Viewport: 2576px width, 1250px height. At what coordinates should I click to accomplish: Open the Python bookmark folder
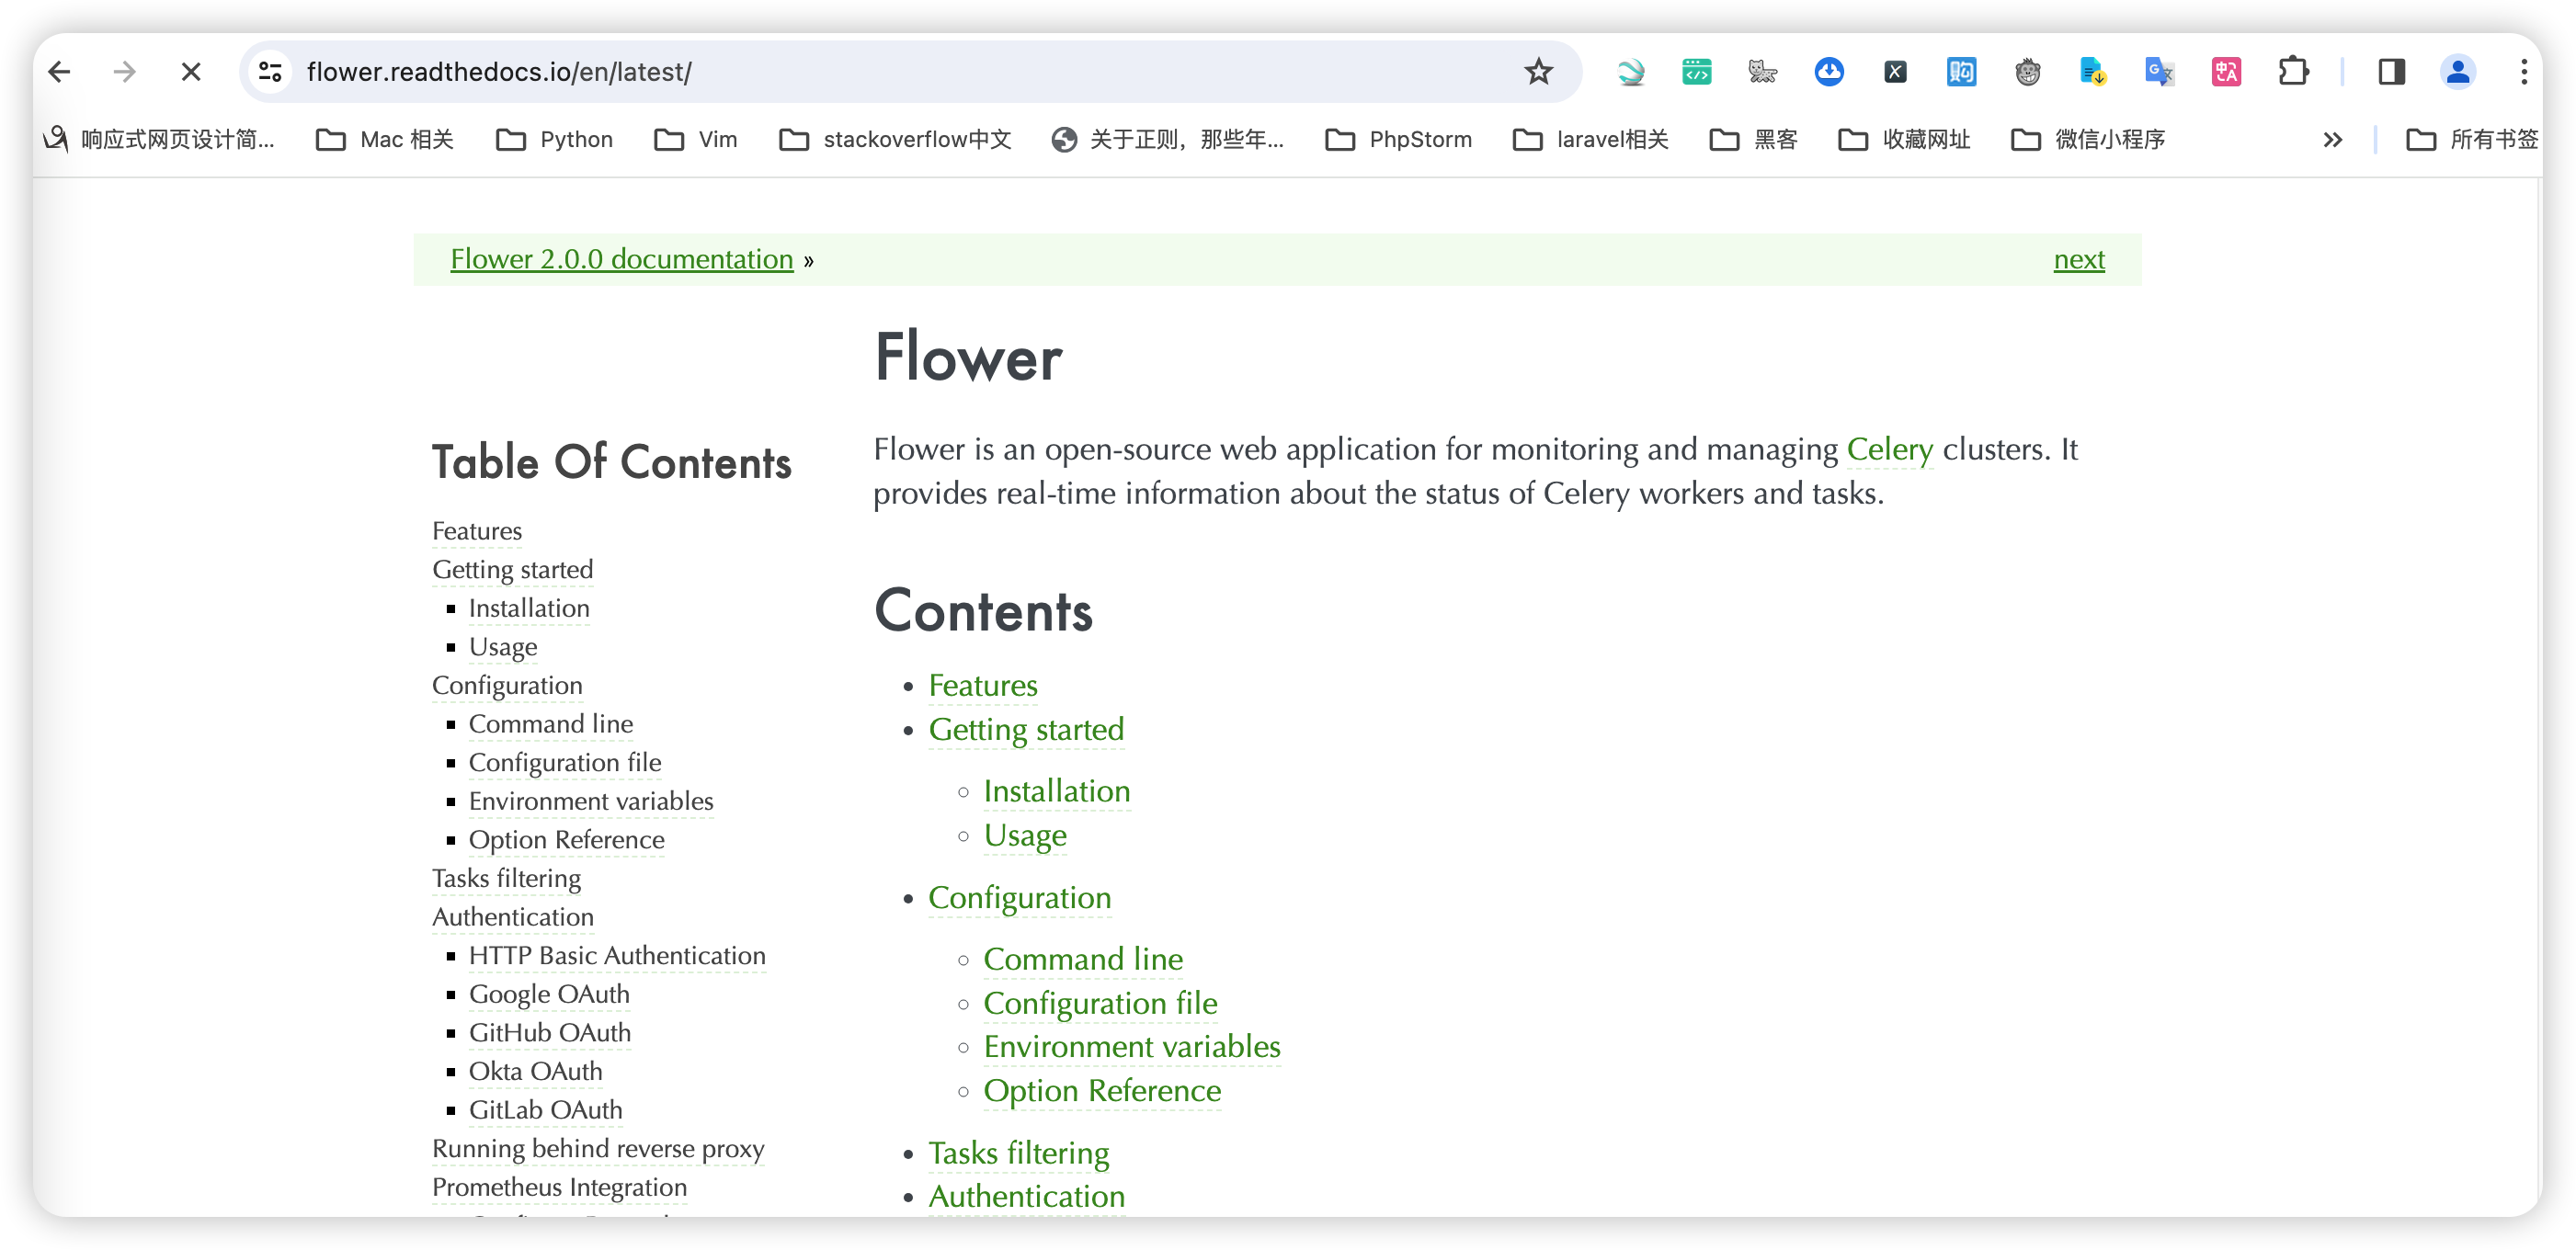[555, 140]
